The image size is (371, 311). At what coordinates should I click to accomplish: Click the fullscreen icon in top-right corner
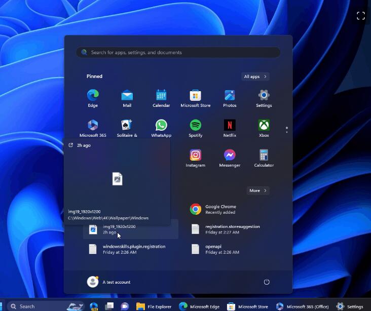pos(360,16)
